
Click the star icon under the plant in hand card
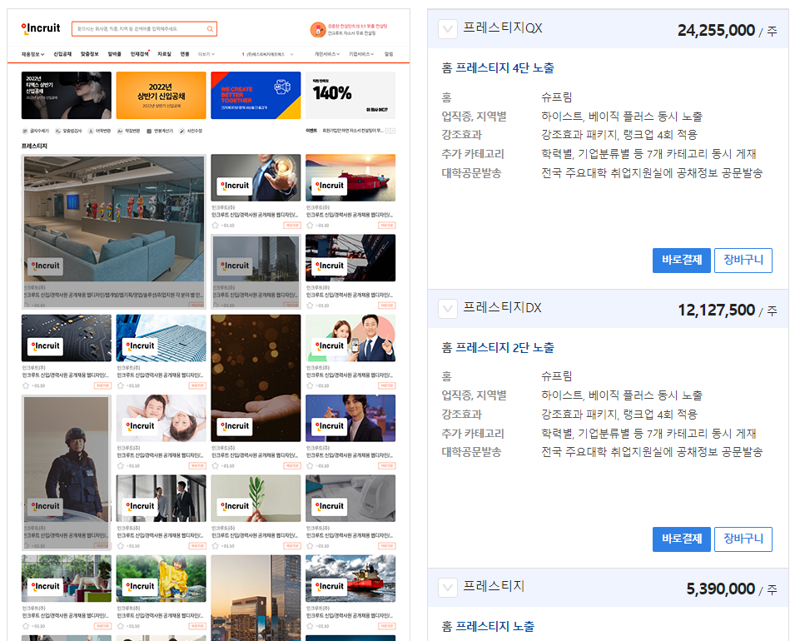pos(215,545)
